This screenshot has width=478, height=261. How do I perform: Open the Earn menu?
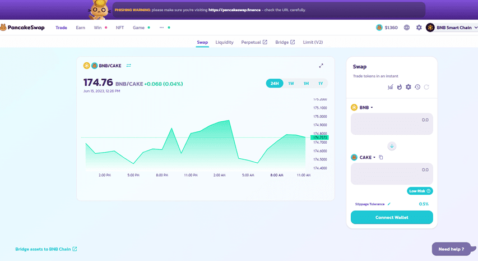click(81, 28)
